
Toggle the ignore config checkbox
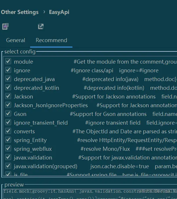click(x=8, y=70)
